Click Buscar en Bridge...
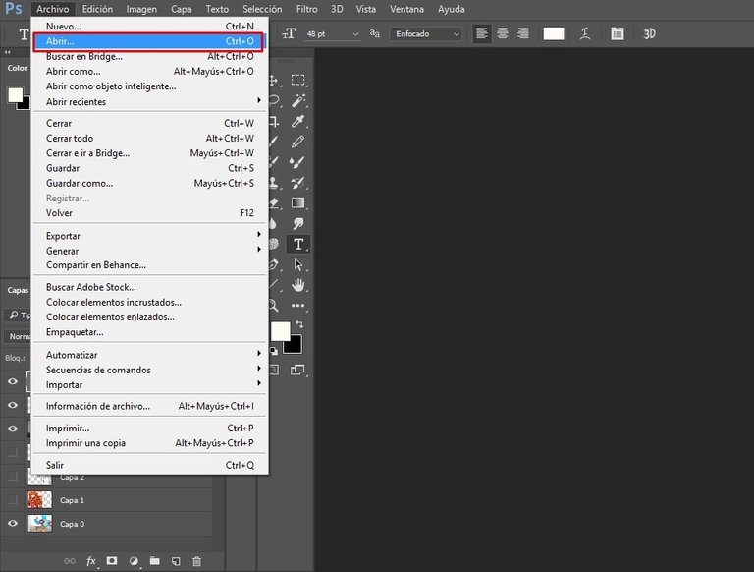Screen dimensions: 754x572 tap(149, 56)
